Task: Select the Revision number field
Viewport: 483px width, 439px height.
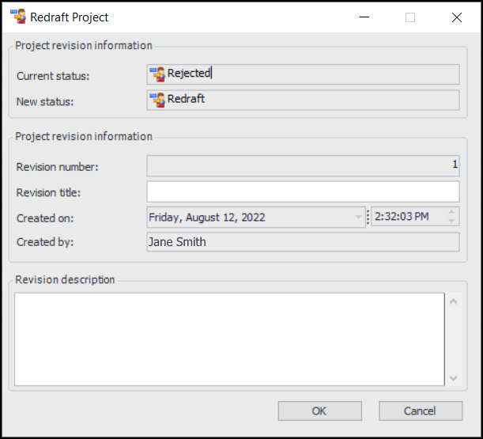Action: [303, 165]
